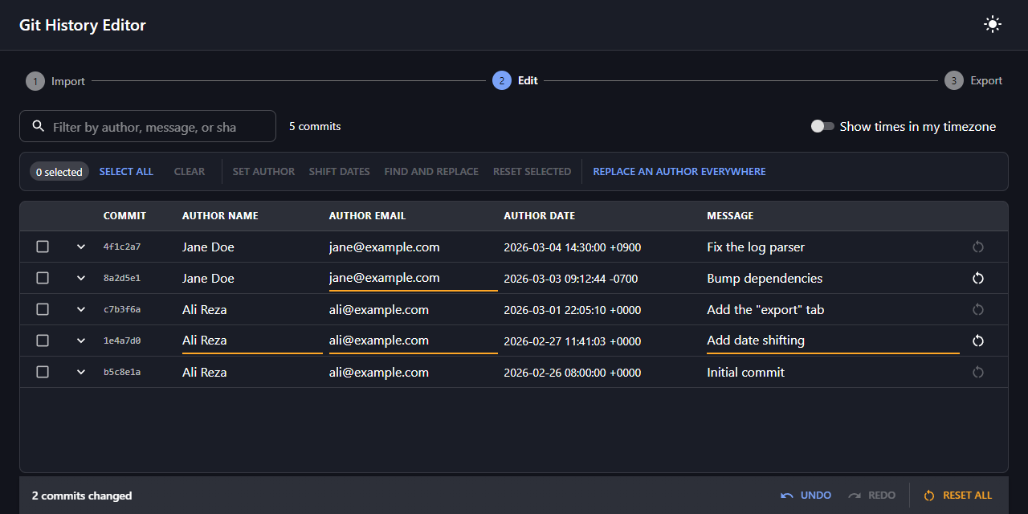The image size is (1028, 514).
Task: Select checkbox for commit 8a2d5e1
Action: coord(43,278)
